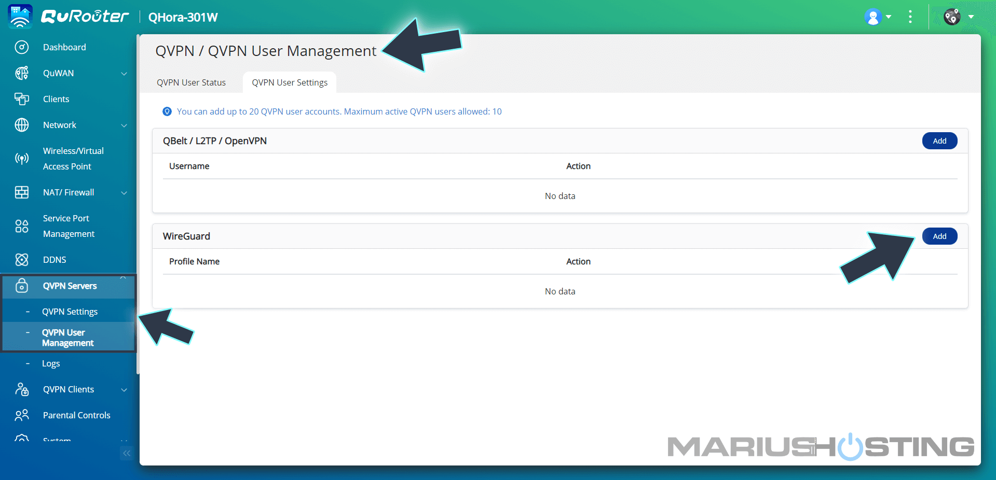
Task: Collapse the sidebar with double-chevron icon
Action: point(127,453)
